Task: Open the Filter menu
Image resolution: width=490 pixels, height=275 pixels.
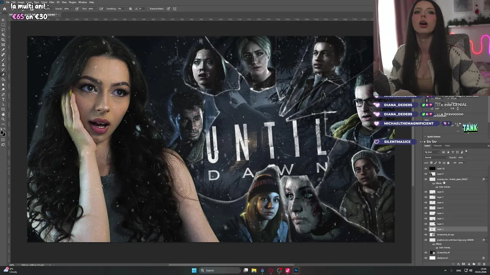Action: click(52, 2)
